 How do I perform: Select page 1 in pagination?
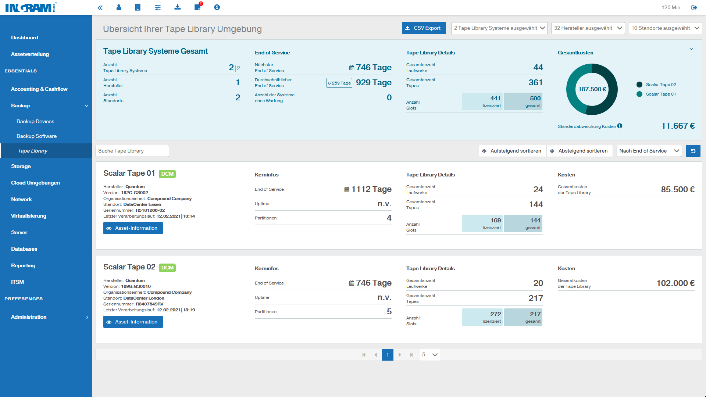pos(388,355)
